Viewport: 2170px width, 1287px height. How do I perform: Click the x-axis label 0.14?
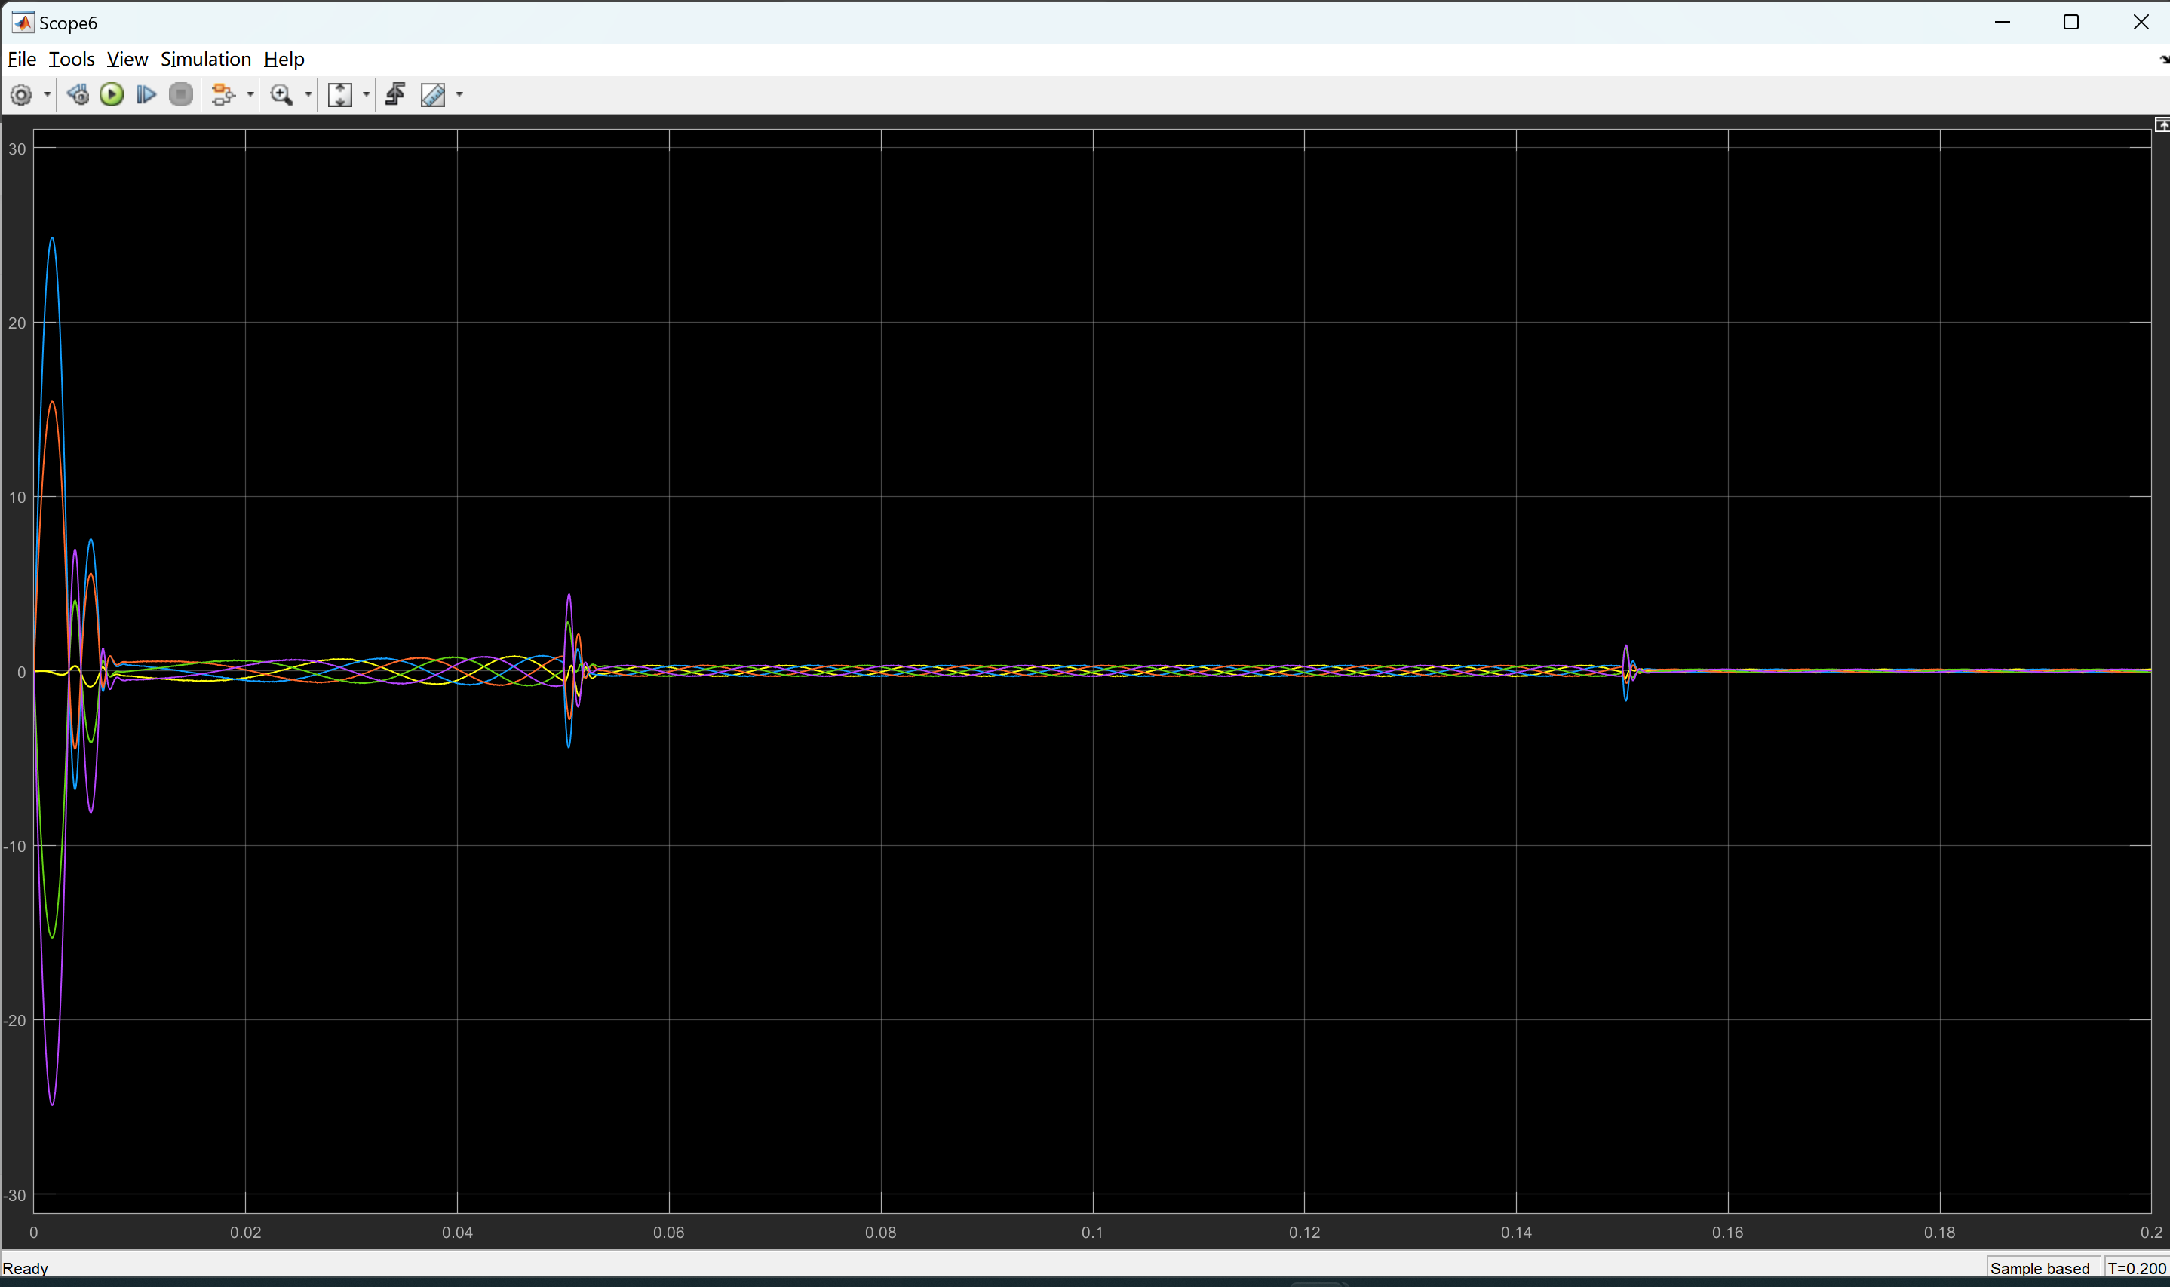(x=1516, y=1233)
